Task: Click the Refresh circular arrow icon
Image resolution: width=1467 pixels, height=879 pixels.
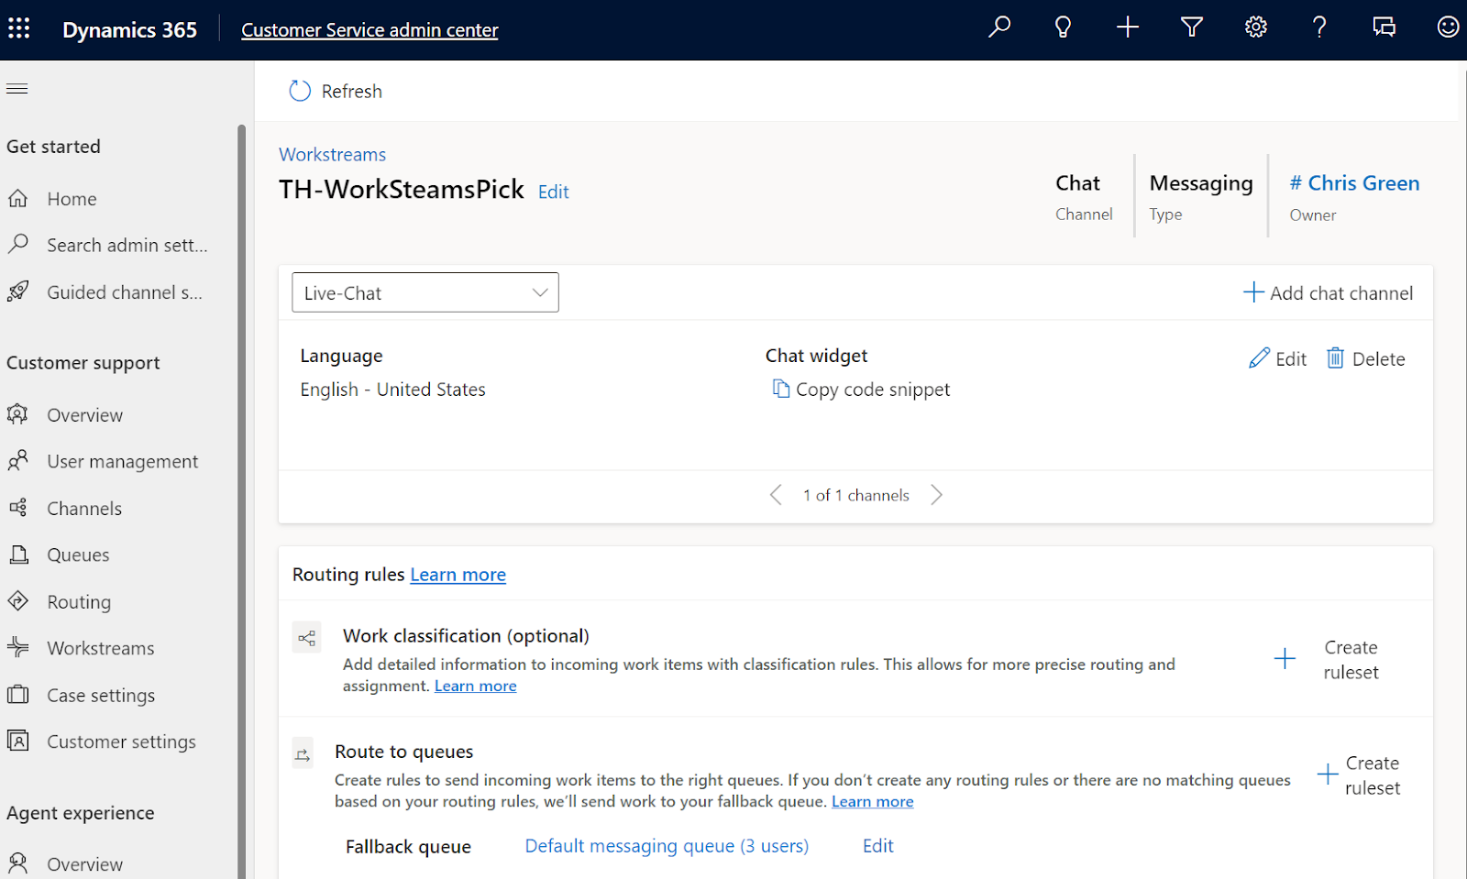Action: point(300,91)
